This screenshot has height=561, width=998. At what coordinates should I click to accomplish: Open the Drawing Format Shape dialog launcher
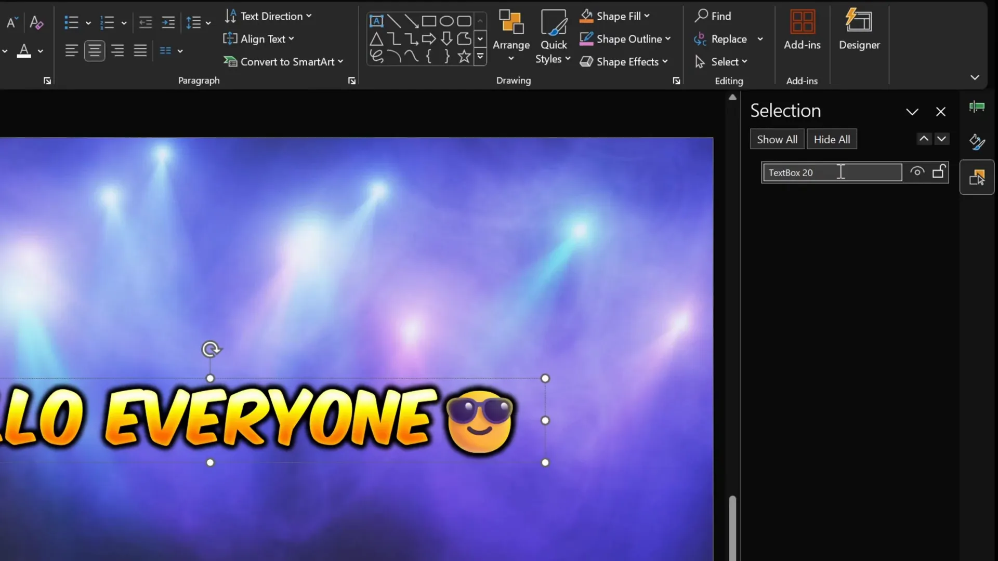pos(676,81)
